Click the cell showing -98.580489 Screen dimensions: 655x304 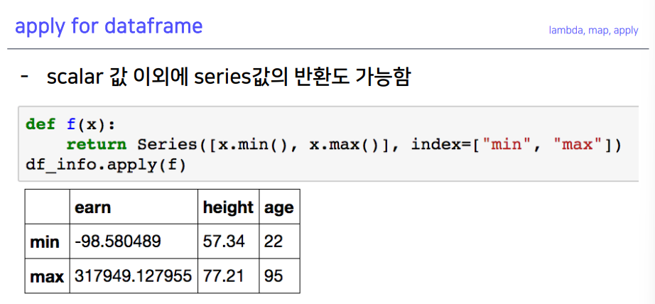click(x=134, y=241)
